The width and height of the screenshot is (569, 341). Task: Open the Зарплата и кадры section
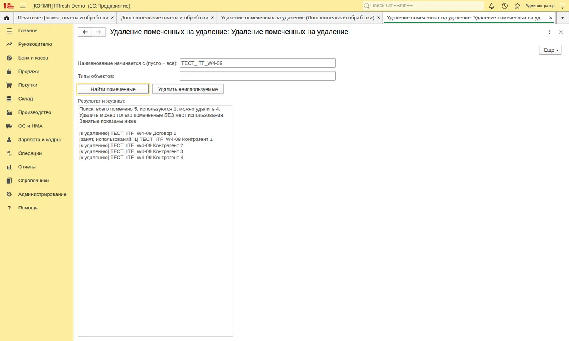tap(37, 140)
